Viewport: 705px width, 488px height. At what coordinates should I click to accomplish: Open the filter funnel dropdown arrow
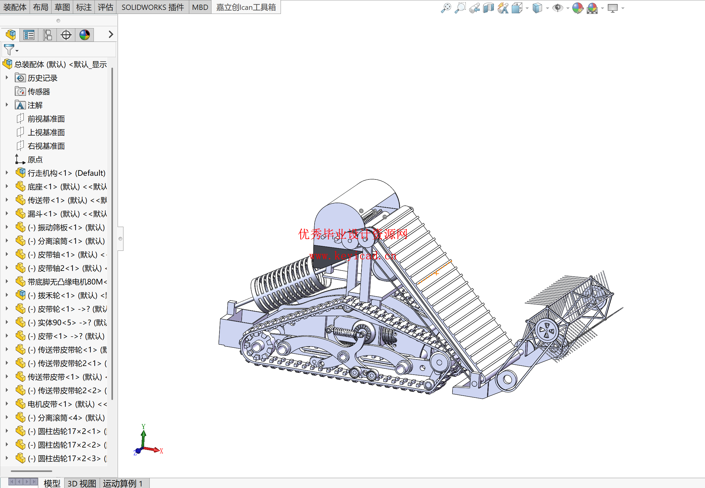tap(17, 51)
